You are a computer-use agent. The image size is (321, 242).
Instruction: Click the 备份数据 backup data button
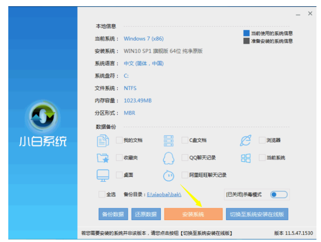pos(113,214)
